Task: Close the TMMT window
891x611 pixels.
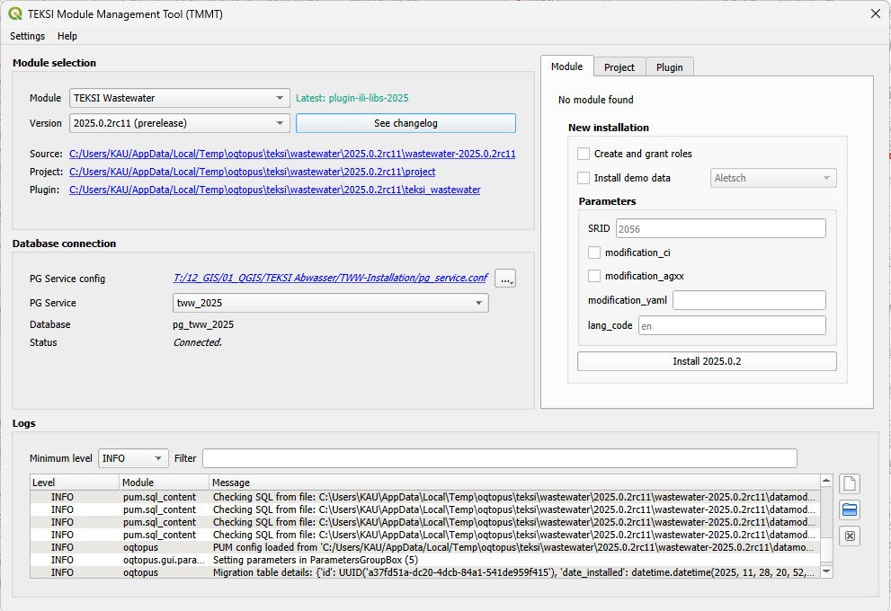Action: pos(875,13)
